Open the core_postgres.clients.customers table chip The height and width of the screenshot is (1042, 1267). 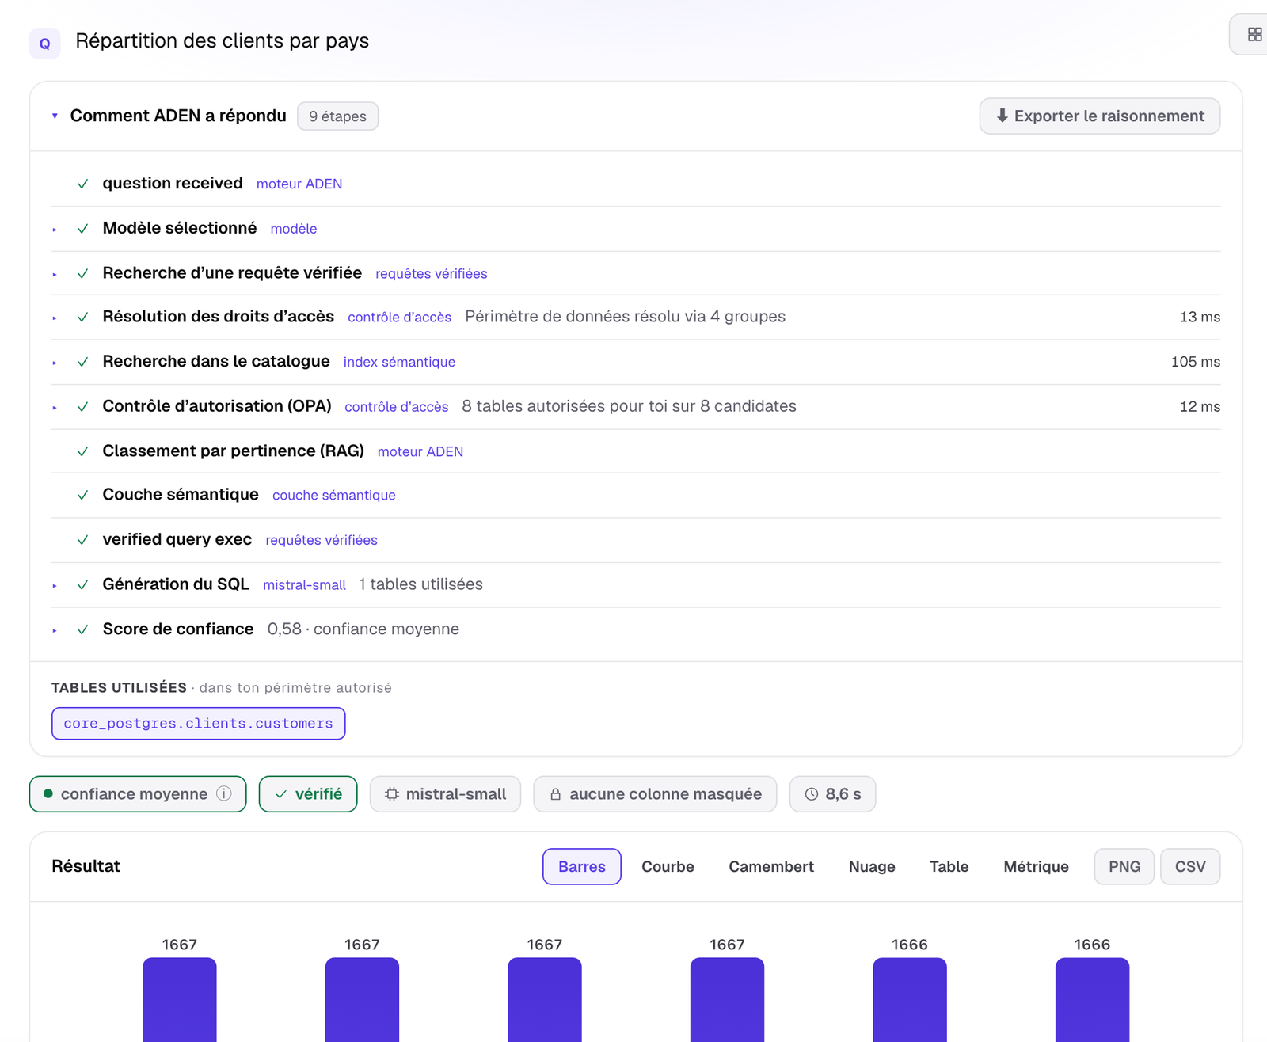pos(199,723)
